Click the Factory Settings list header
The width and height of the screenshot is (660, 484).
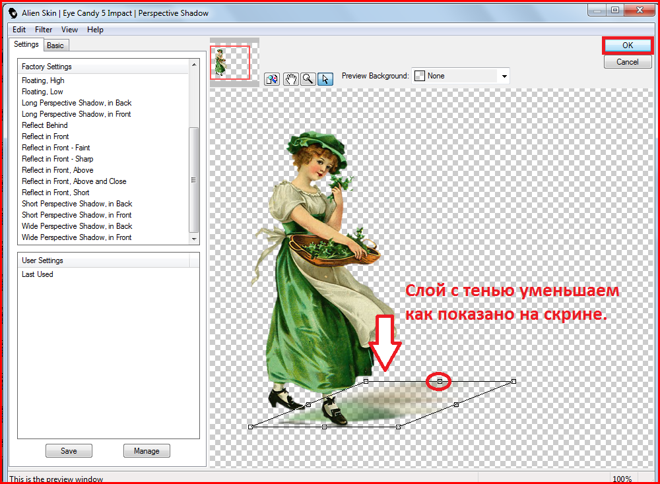click(x=104, y=67)
